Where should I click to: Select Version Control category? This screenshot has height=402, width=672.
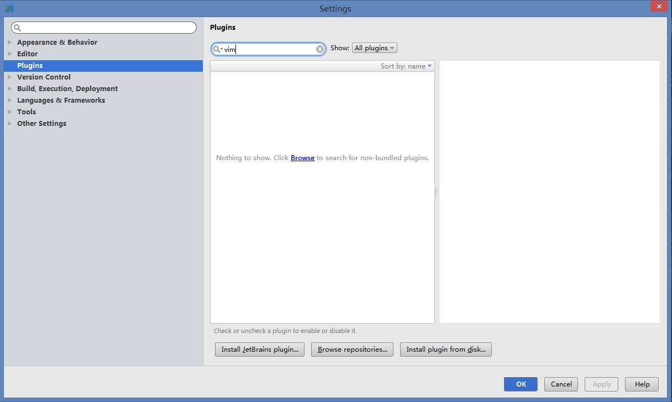click(x=44, y=77)
